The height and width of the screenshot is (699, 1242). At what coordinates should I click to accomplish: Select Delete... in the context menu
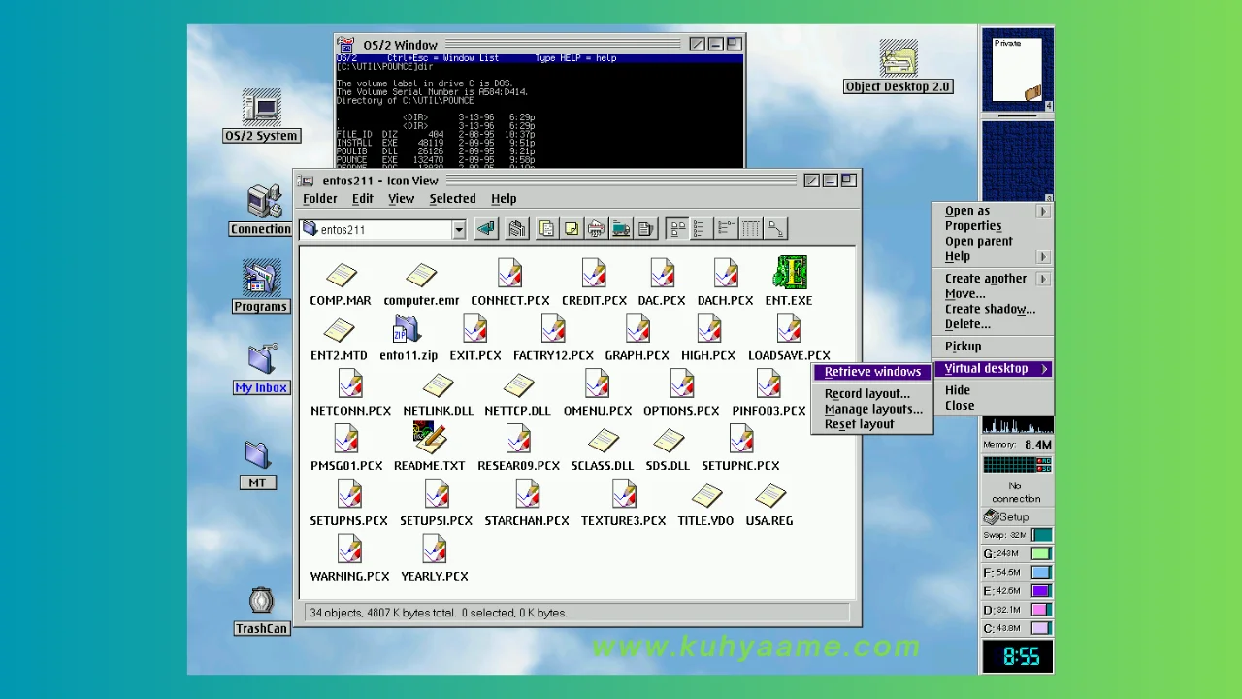point(967,325)
